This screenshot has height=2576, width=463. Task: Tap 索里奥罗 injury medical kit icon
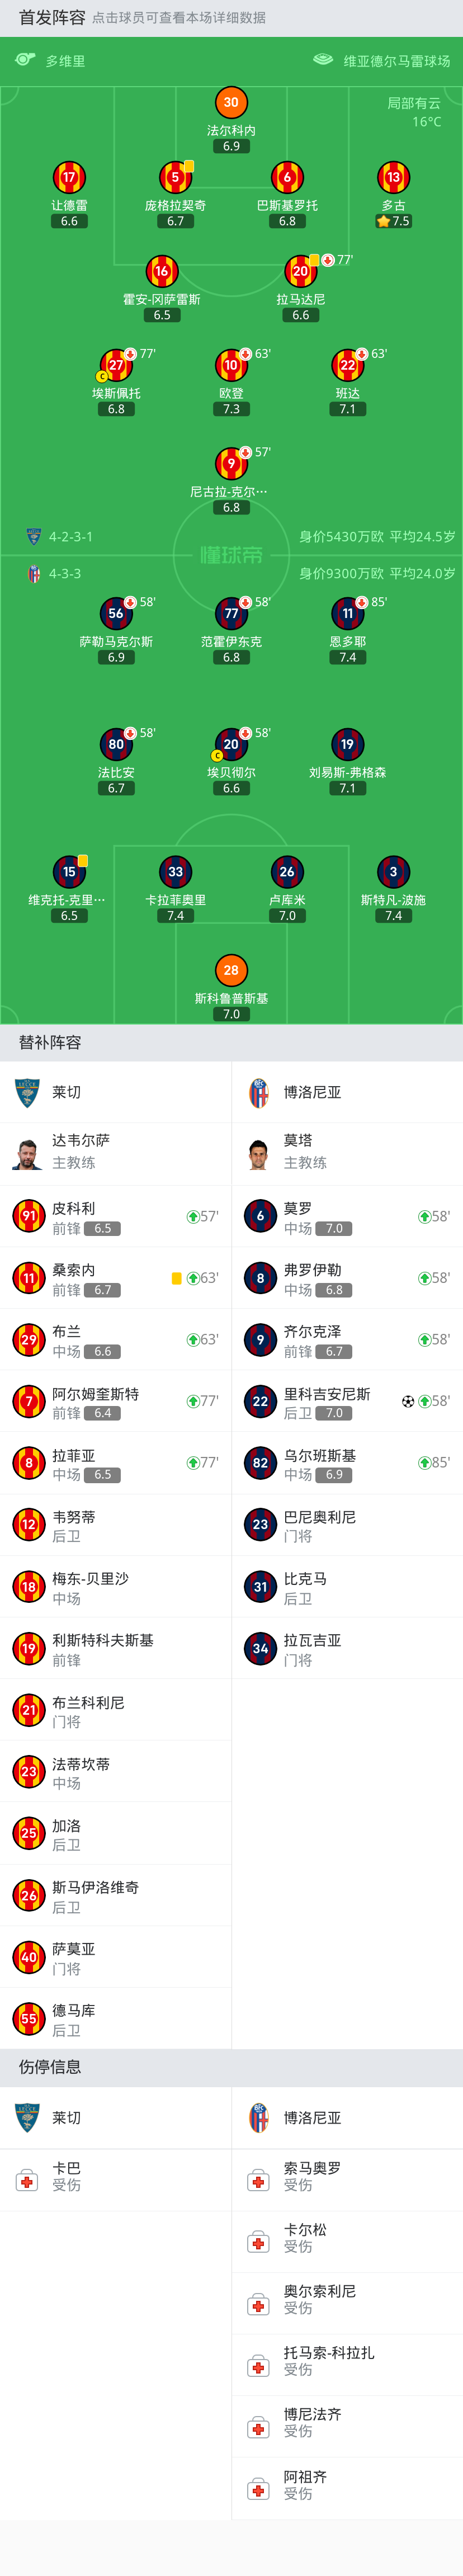[258, 2180]
